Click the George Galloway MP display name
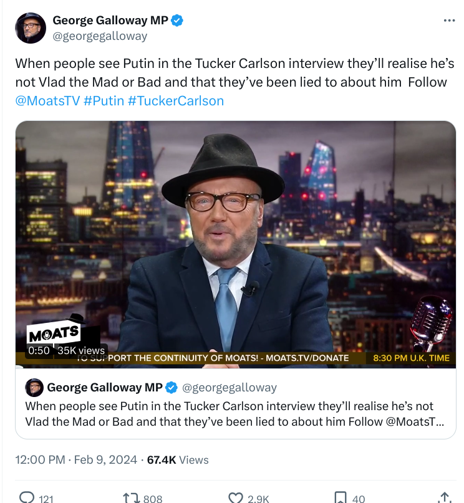The height and width of the screenshot is (503, 464). [x=110, y=20]
